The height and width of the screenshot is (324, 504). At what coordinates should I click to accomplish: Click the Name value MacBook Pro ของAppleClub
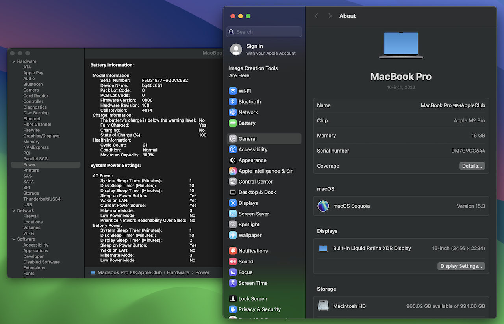(453, 105)
